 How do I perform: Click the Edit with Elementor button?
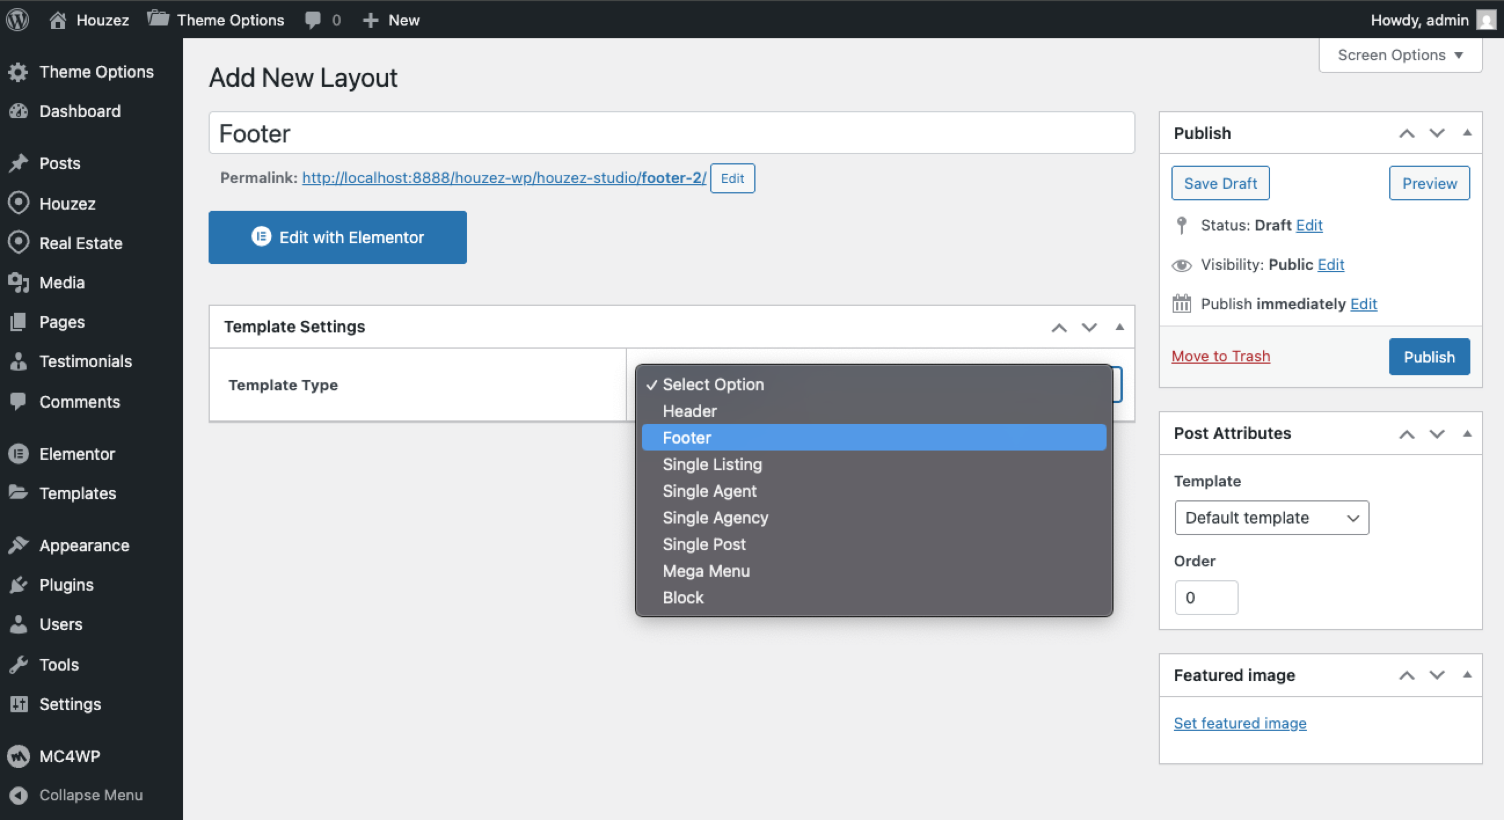click(337, 237)
